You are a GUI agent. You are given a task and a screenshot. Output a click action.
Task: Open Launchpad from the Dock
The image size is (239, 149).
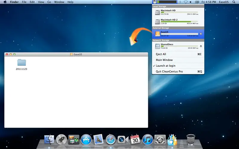(x=62, y=139)
